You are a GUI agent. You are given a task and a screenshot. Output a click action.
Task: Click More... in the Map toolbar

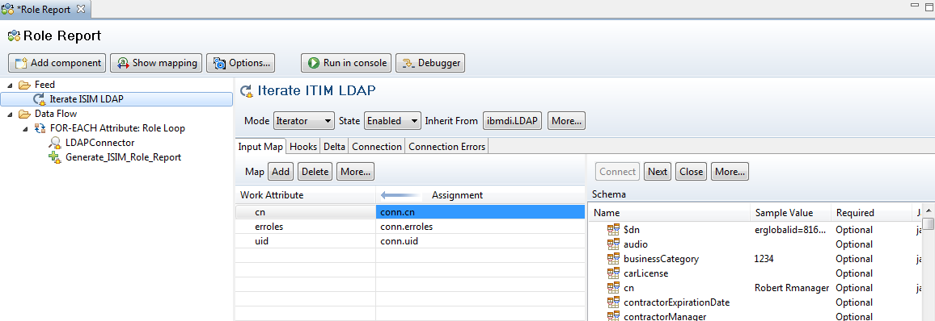[x=355, y=172]
